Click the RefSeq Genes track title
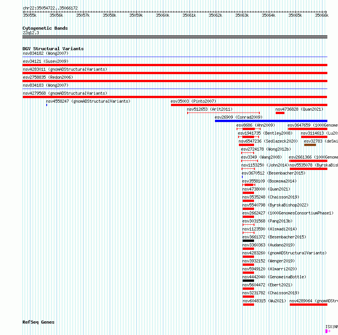338x335 pixels. point(38,322)
